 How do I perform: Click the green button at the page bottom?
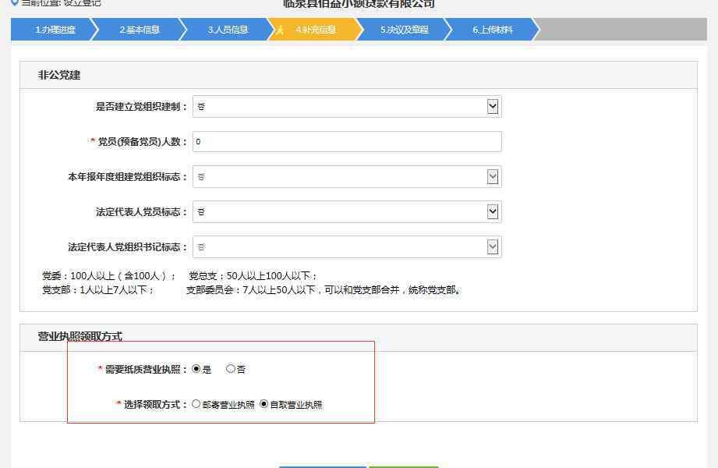coord(403,466)
